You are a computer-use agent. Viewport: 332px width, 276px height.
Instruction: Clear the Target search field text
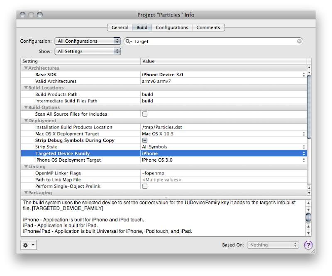[299, 41]
